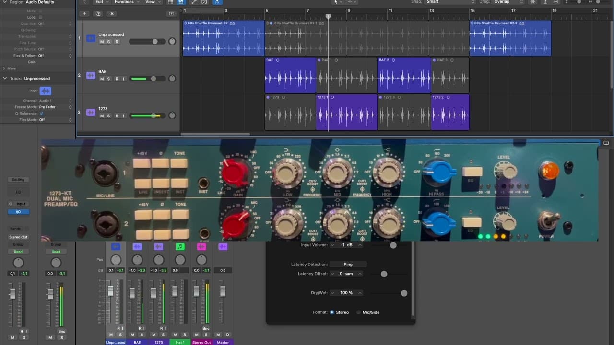This screenshot has height=345, width=614.
Task: Open the Channel dropdown in the Track inspector
Action: (x=56, y=101)
